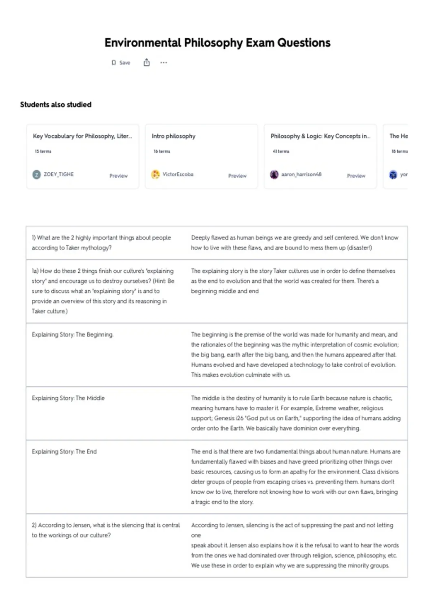This screenshot has width=433, height=614.
Task: Select the 'Explaining Story: The Beginning' term row
Action: [x=216, y=355]
